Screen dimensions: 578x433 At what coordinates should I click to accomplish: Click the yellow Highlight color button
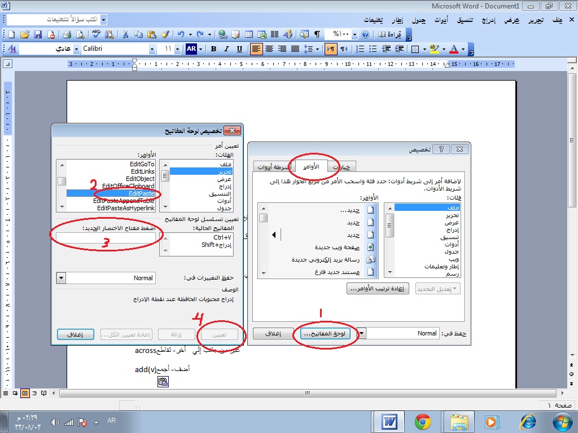(435, 48)
